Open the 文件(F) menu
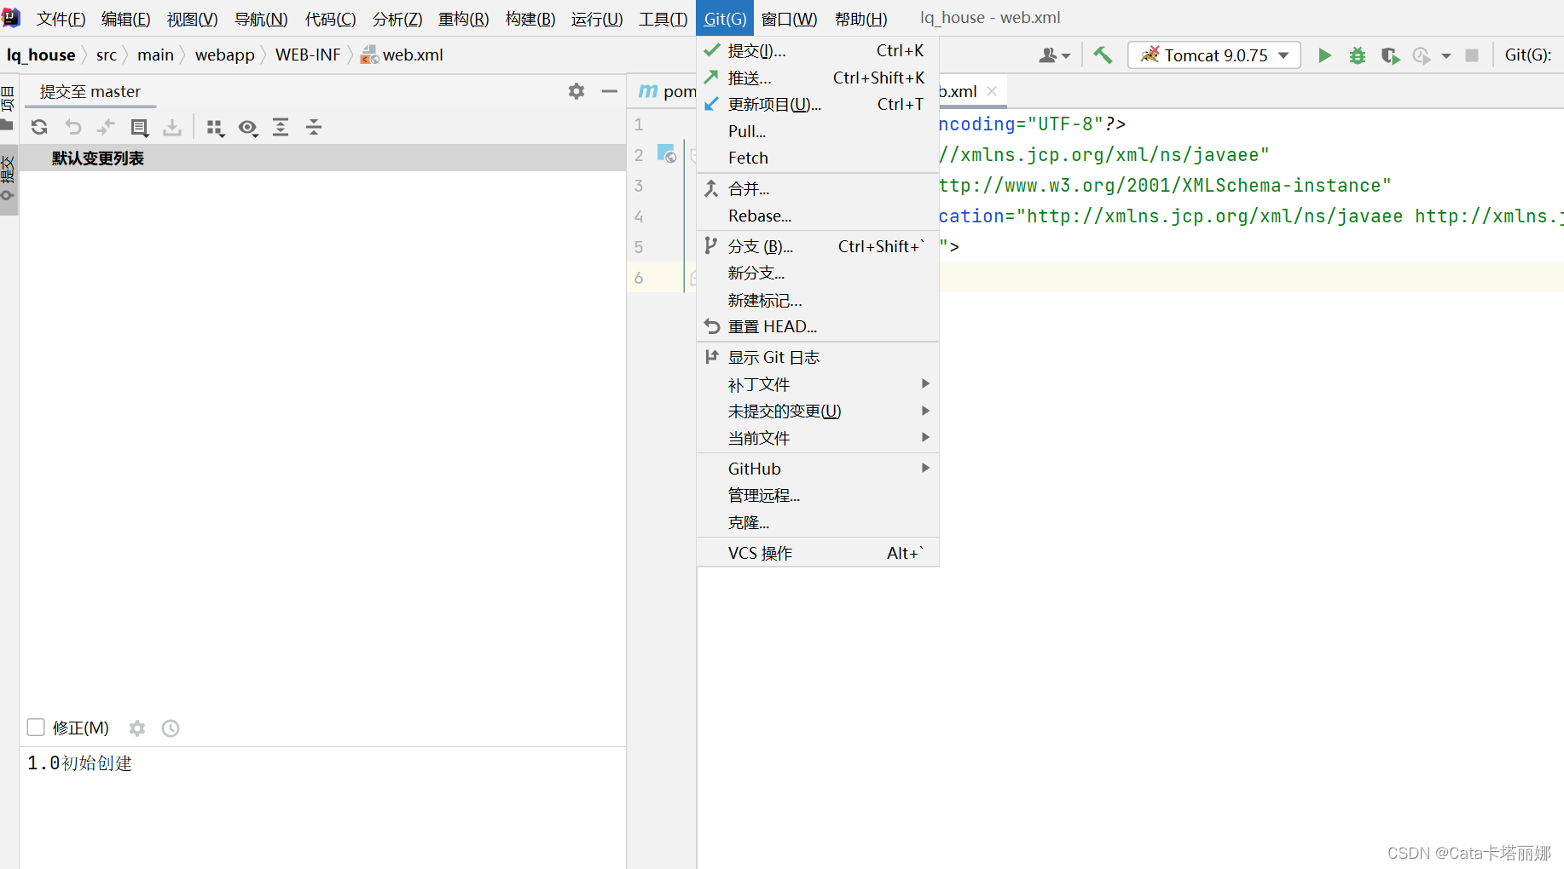Viewport: 1564px width, 869px height. 61,18
